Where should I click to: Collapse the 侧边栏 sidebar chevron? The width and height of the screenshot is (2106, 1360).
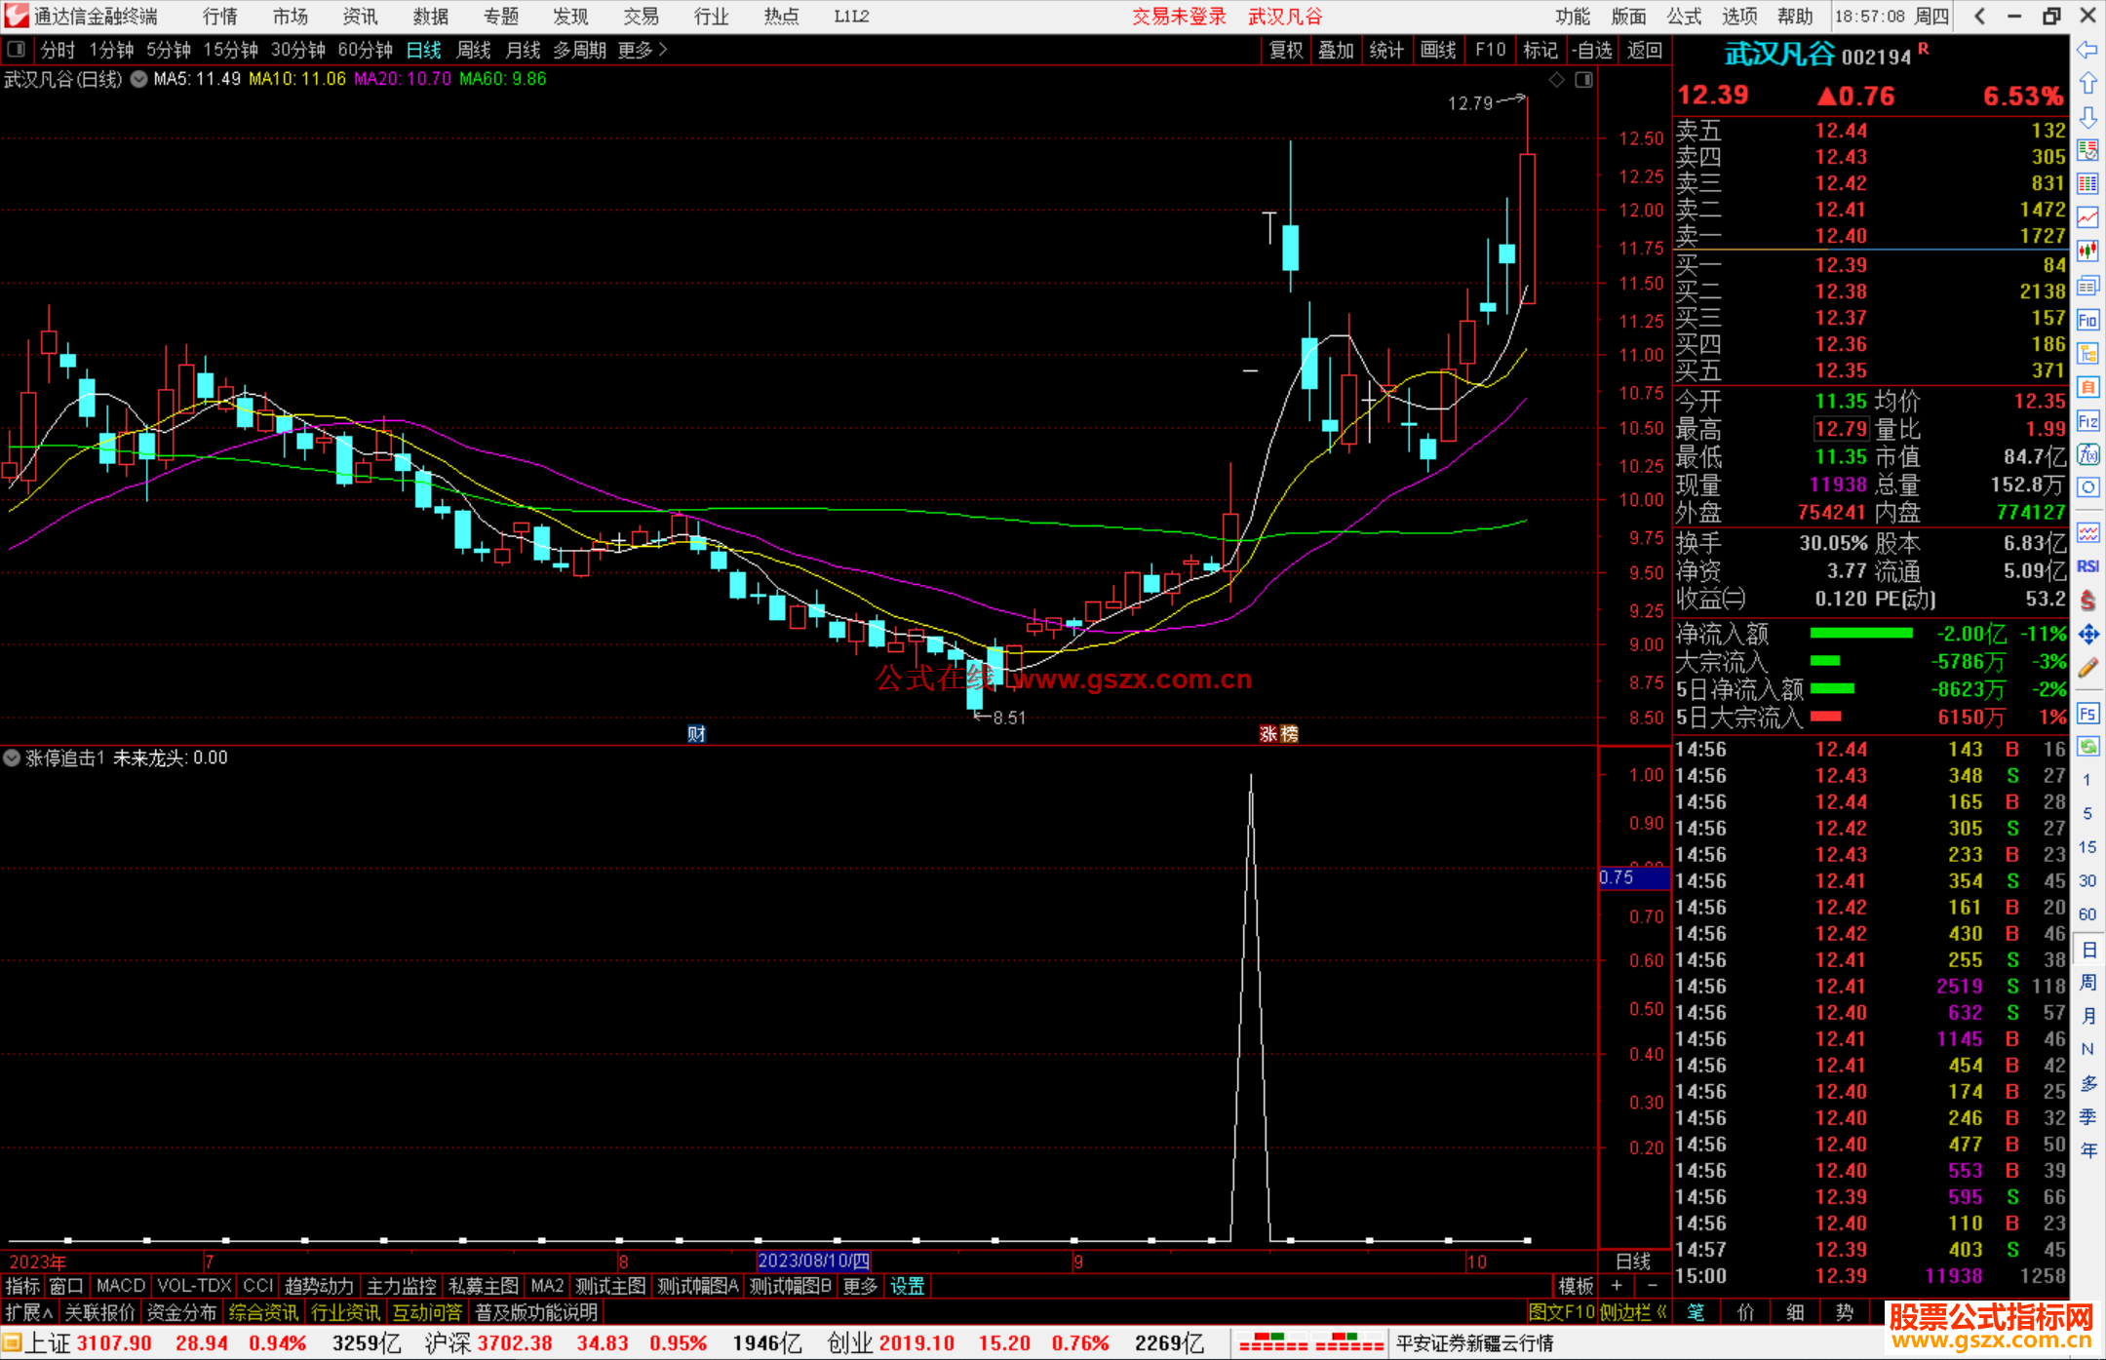[x=1661, y=1312]
